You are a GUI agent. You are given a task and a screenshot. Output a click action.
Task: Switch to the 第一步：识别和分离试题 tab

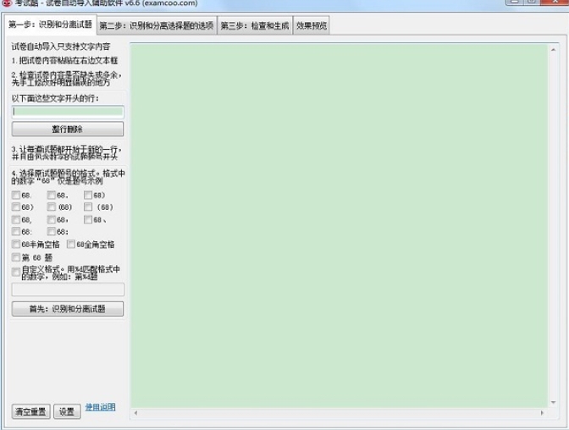pos(51,25)
